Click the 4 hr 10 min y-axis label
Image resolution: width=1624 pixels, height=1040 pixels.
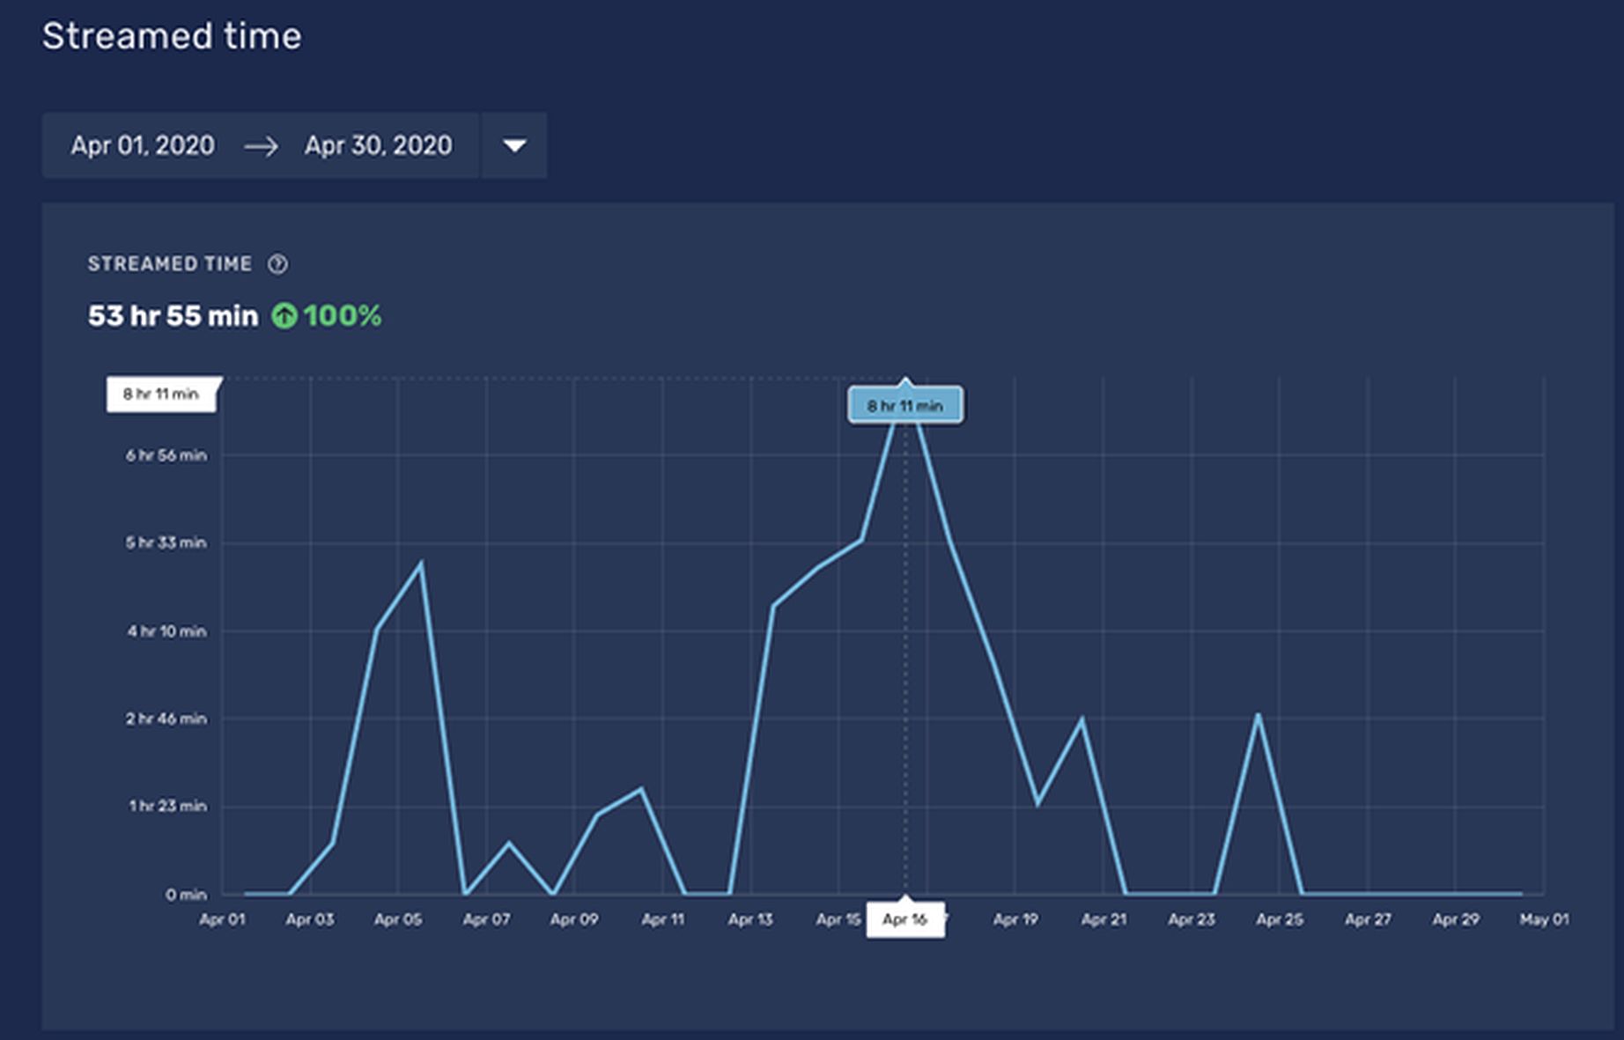pos(166,631)
